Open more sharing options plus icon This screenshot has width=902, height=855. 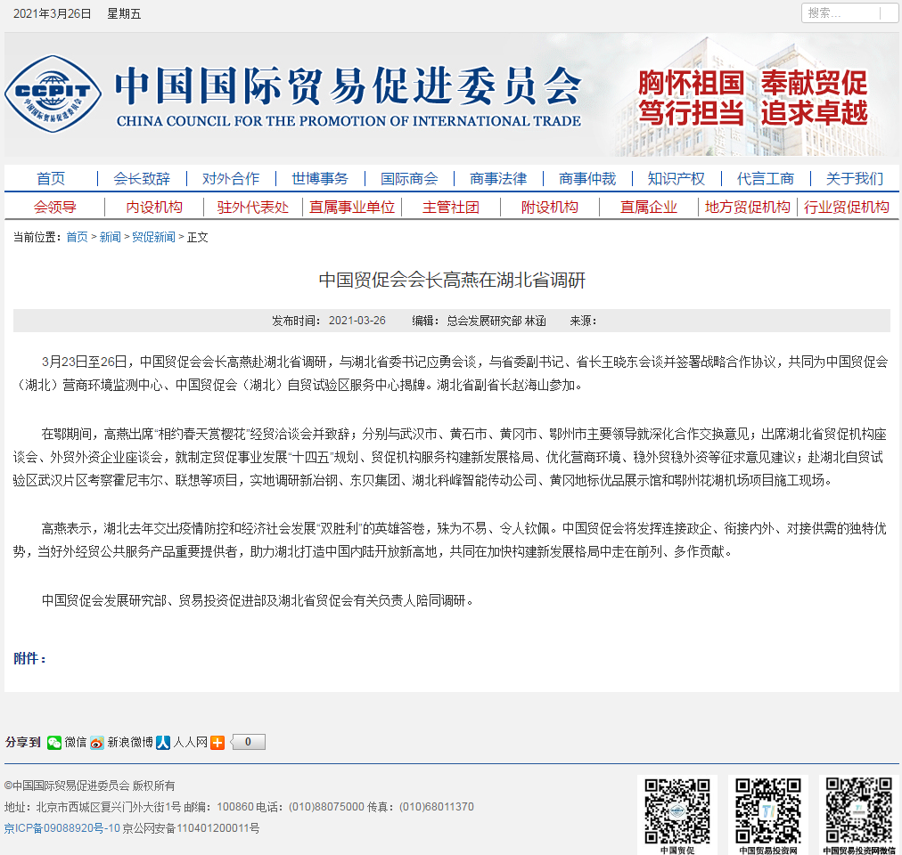(217, 742)
